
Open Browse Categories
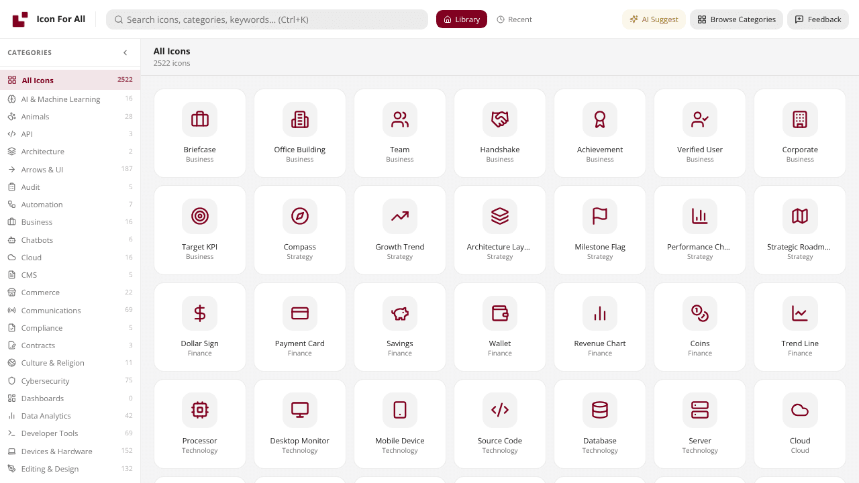coord(736,19)
